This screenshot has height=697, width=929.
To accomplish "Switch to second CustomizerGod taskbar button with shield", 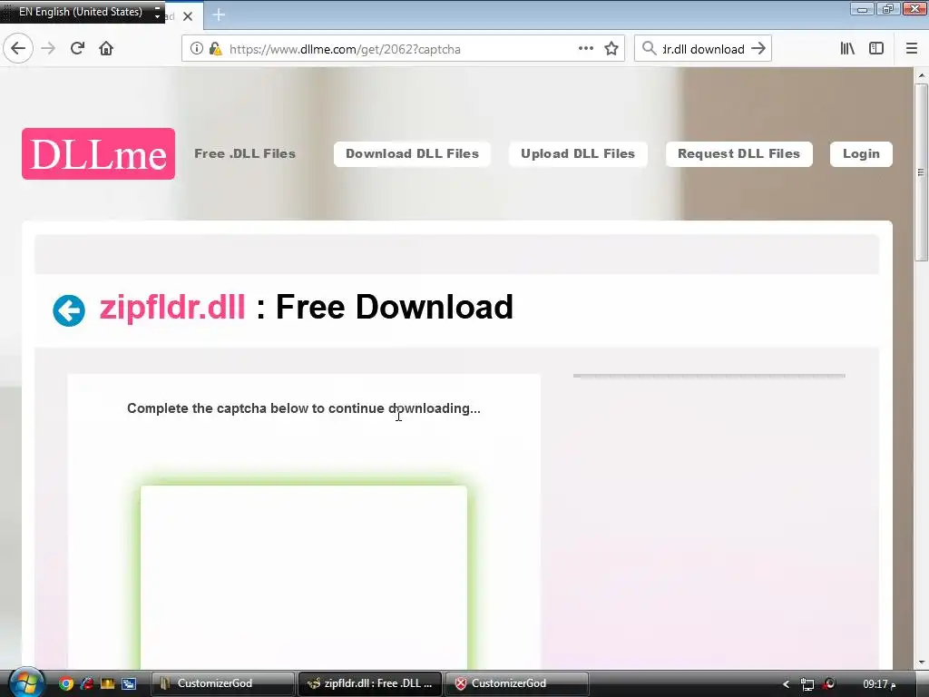I will pos(516,683).
